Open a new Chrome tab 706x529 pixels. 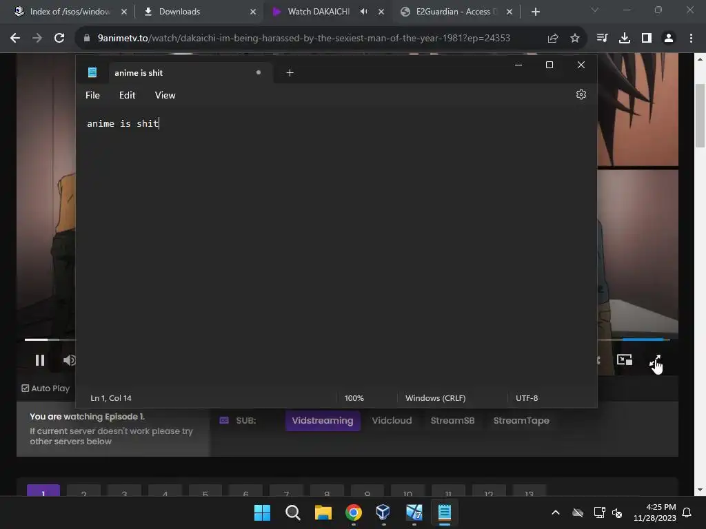tap(535, 12)
